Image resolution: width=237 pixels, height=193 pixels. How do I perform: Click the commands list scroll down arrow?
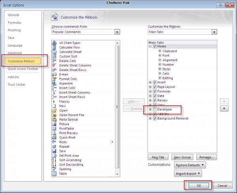pyautogui.click(x=117, y=174)
